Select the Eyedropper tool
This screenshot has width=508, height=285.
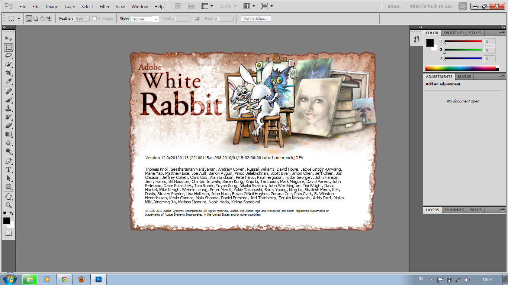[x=9, y=81]
